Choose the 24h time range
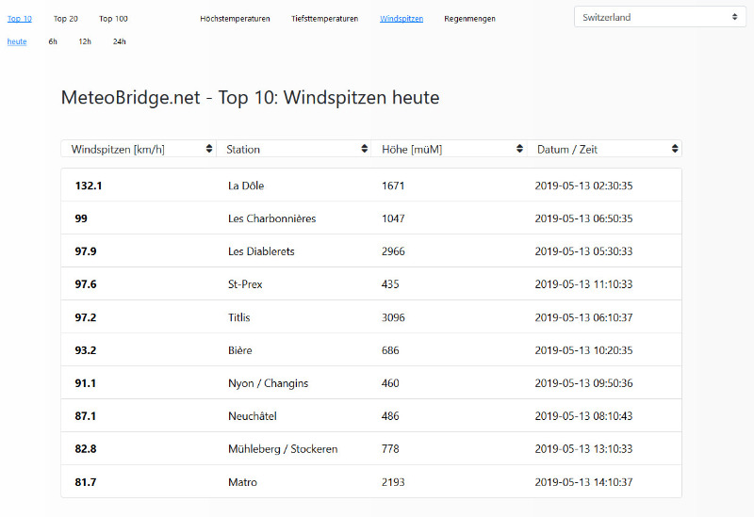 click(119, 41)
